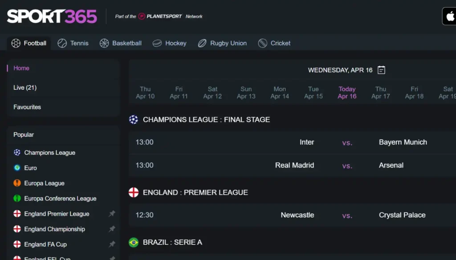
Task: Select Tue Apr 15 in the date strip
Action: click(313, 92)
